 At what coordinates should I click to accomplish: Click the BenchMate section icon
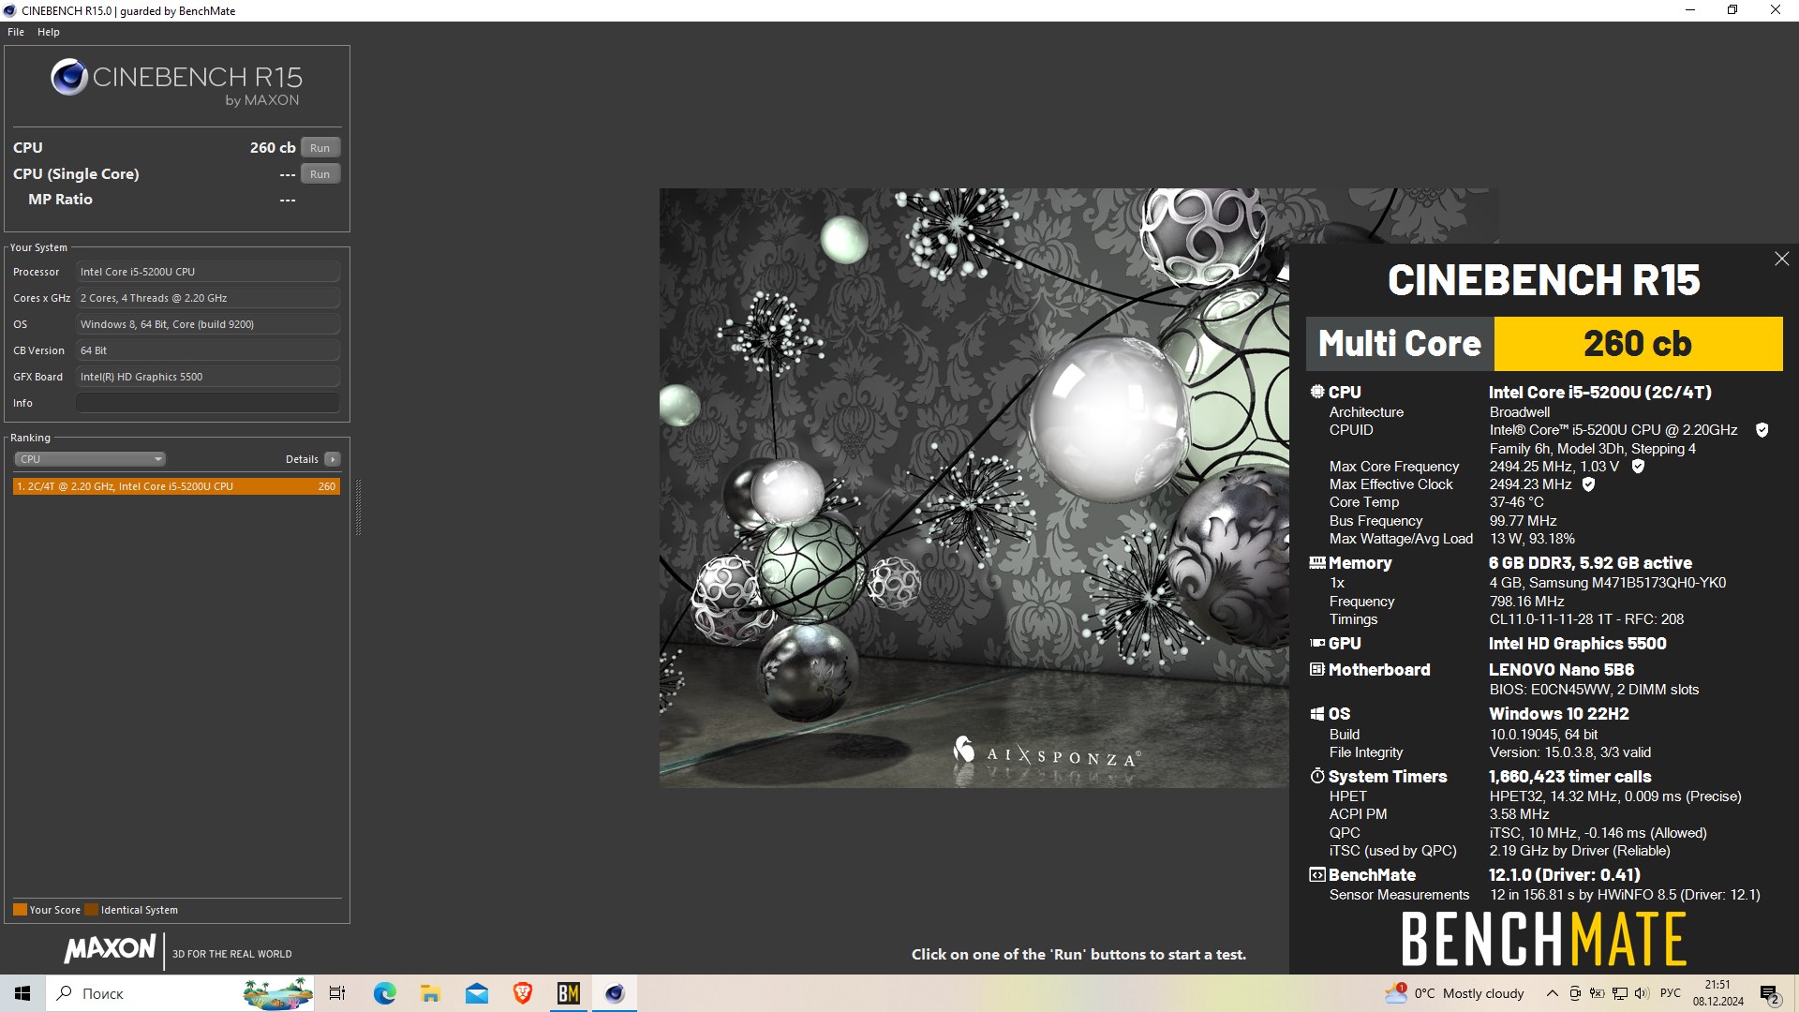(1317, 875)
